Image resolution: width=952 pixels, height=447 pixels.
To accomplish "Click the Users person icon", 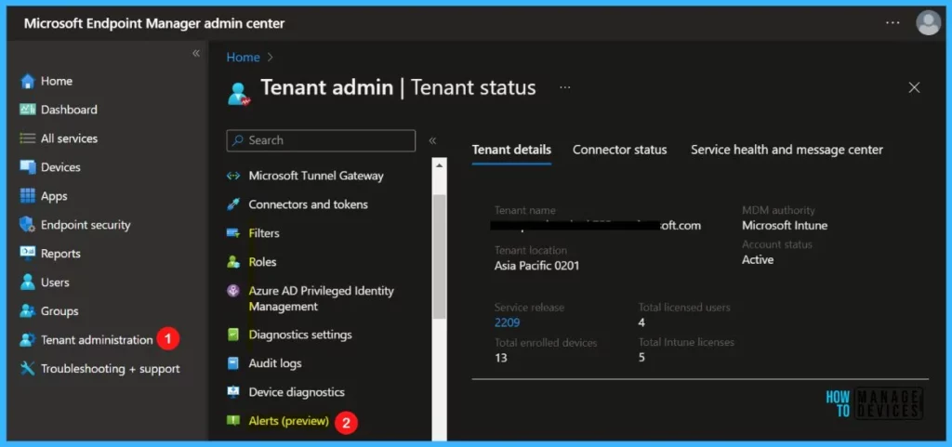I will pyautogui.click(x=27, y=282).
